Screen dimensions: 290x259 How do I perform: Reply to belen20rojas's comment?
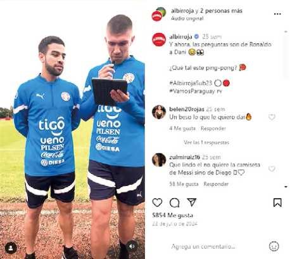[213, 128]
